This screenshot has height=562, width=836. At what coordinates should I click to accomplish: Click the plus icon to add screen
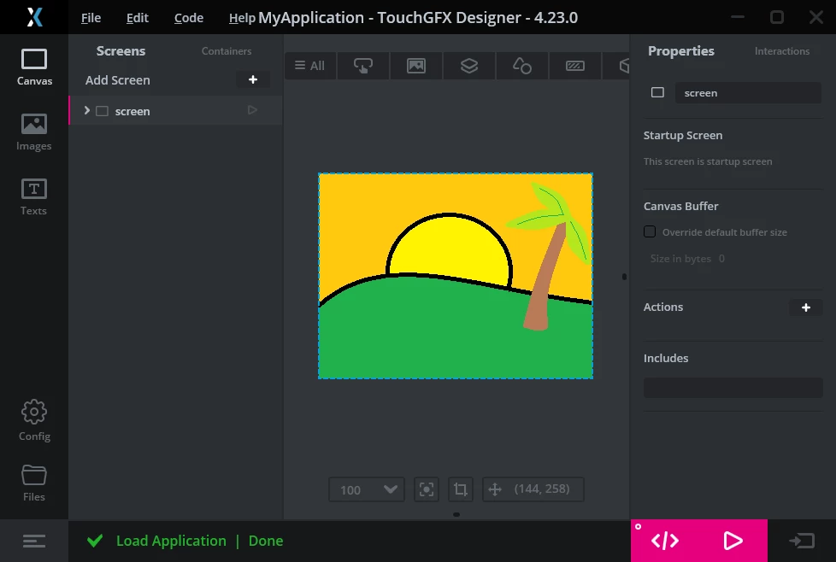[253, 79]
